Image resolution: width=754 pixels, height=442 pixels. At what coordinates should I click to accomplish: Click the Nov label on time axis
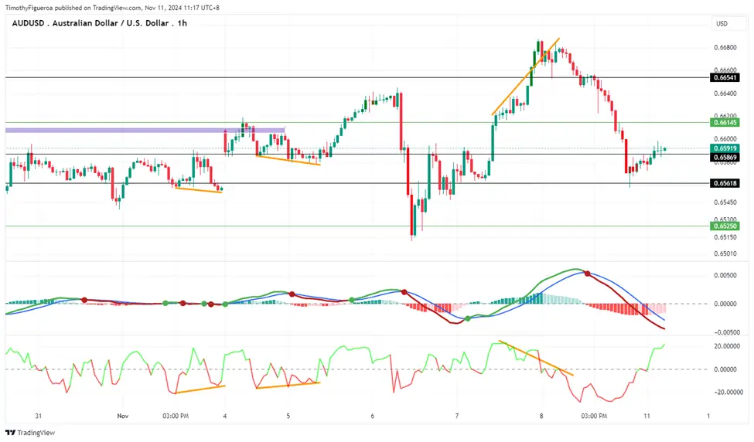point(123,416)
